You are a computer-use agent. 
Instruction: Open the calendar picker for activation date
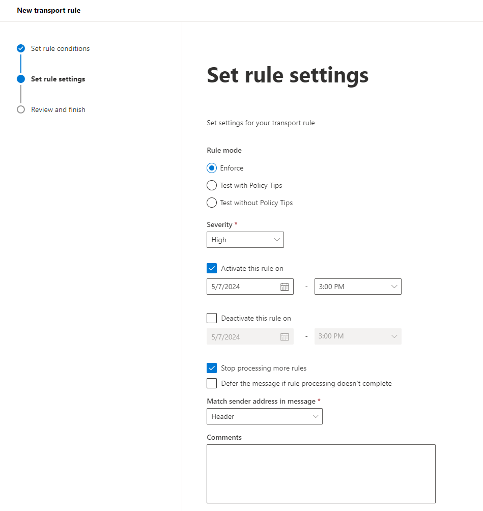pos(286,287)
